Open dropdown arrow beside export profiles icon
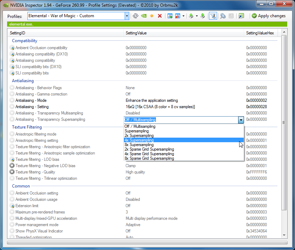 [x=197, y=16]
